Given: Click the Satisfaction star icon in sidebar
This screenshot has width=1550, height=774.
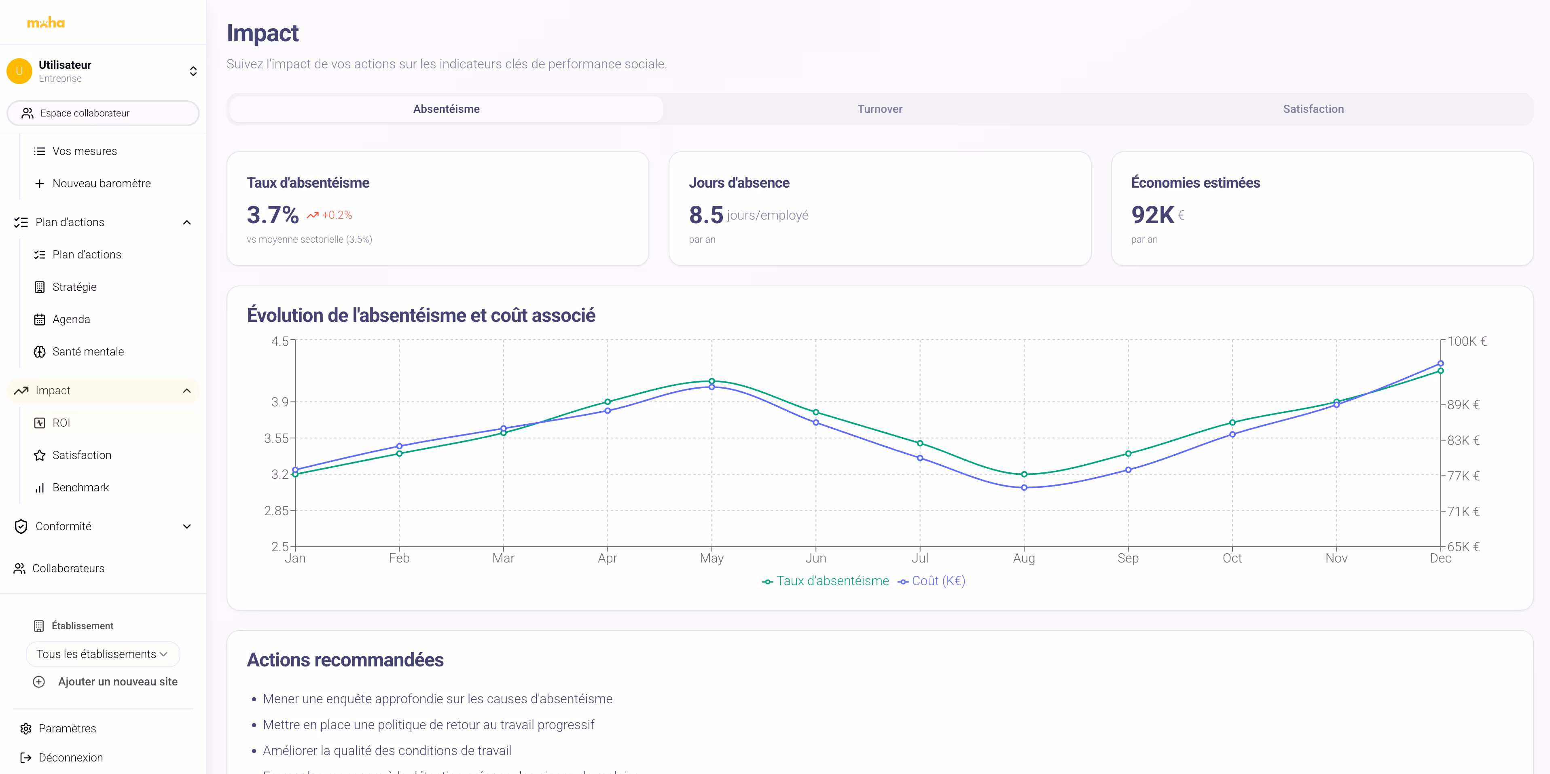Looking at the screenshot, I should coord(40,455).
